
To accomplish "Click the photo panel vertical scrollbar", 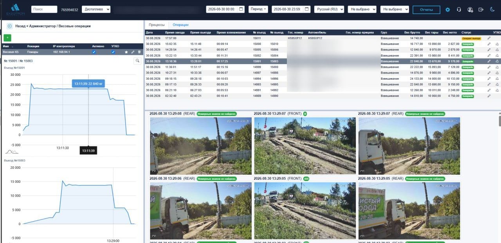I will tap(499, 121).
